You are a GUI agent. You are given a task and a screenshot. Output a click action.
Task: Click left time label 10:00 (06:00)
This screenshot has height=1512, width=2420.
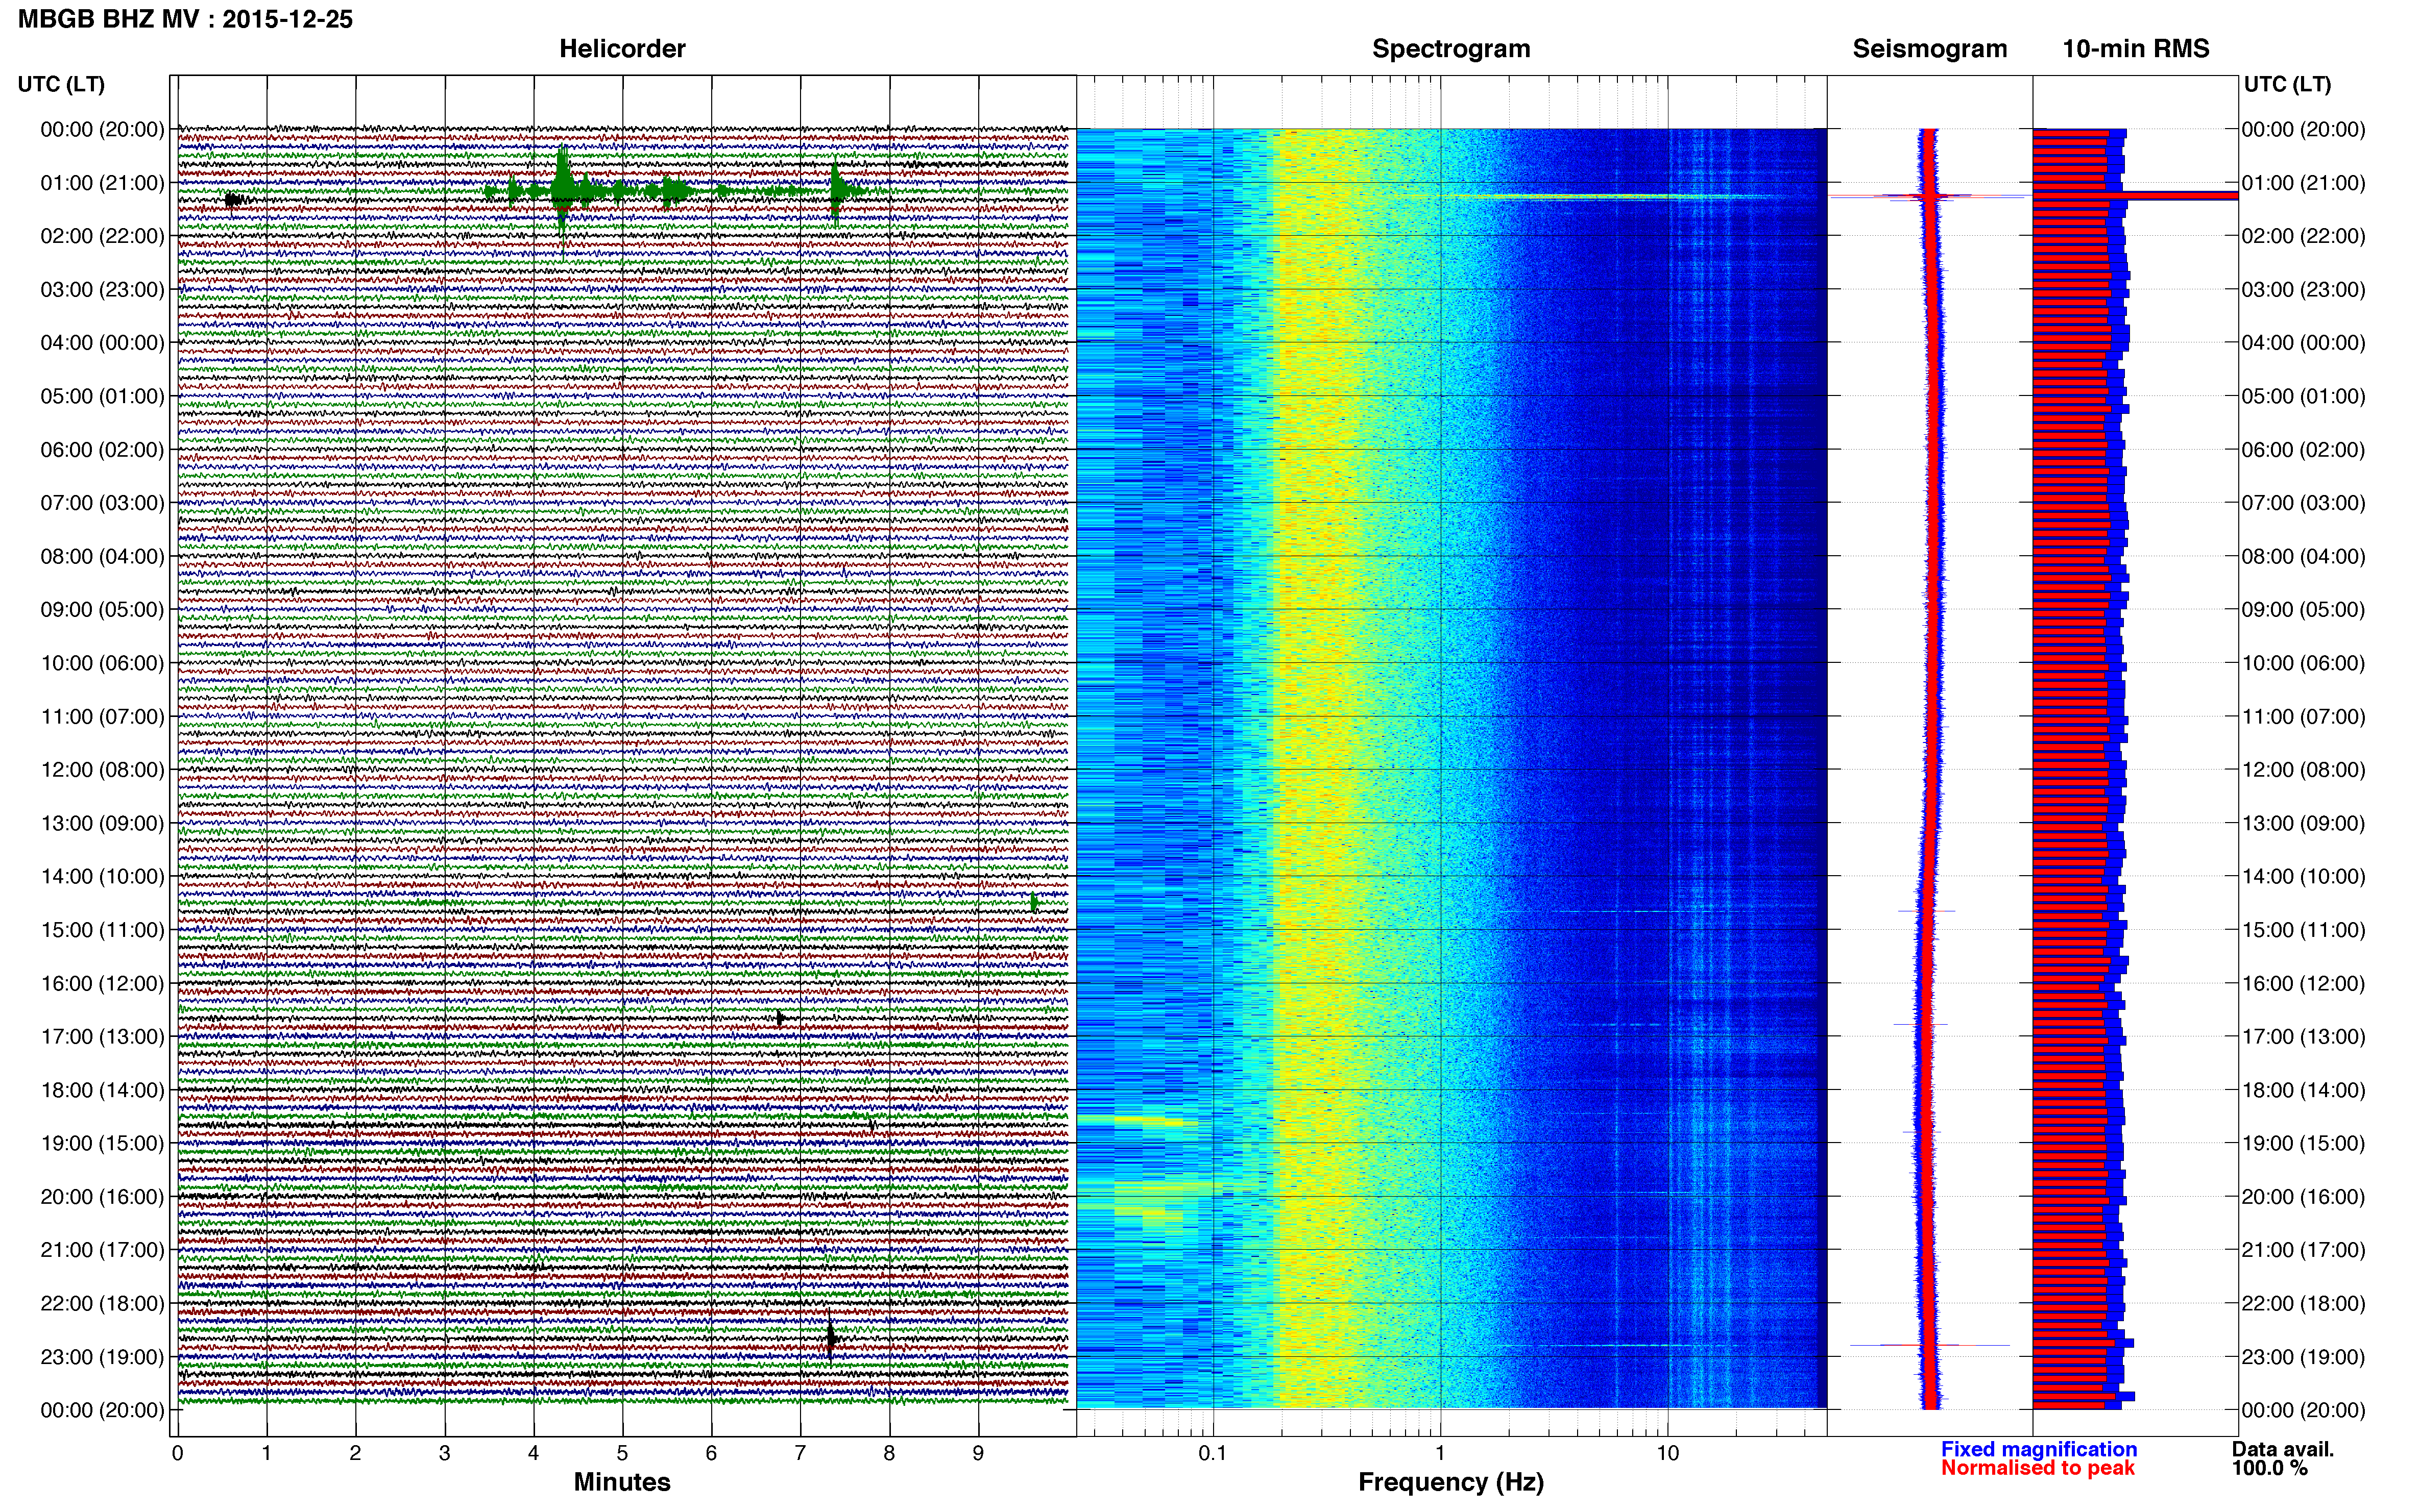(102, 663)
